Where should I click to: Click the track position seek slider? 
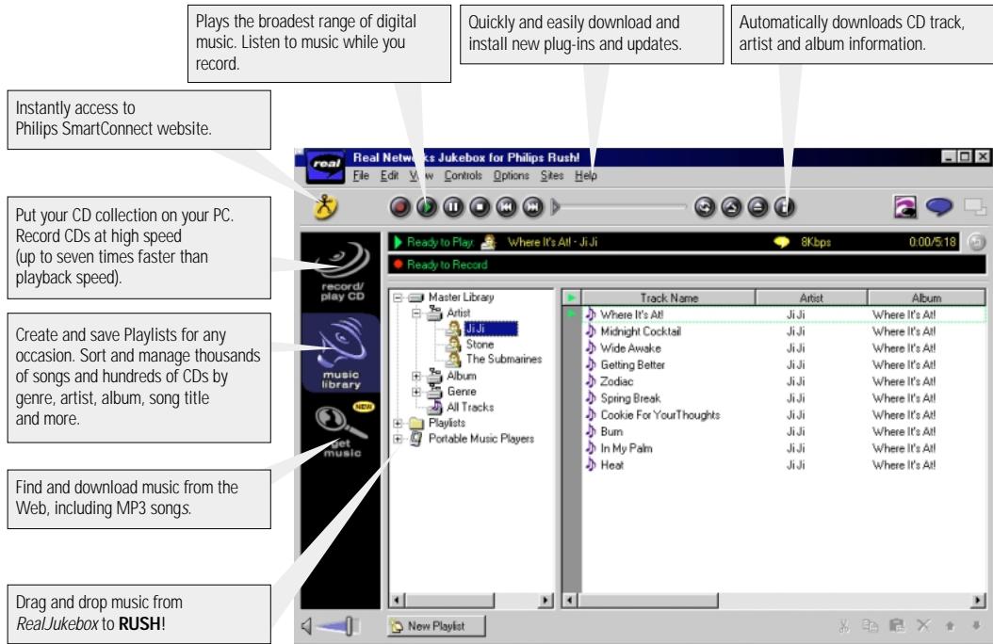[620, 207]
